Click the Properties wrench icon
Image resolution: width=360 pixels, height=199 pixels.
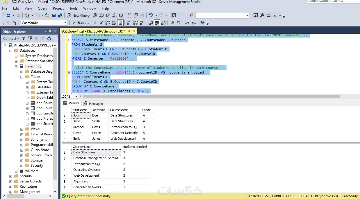click(x=262, y=15)
